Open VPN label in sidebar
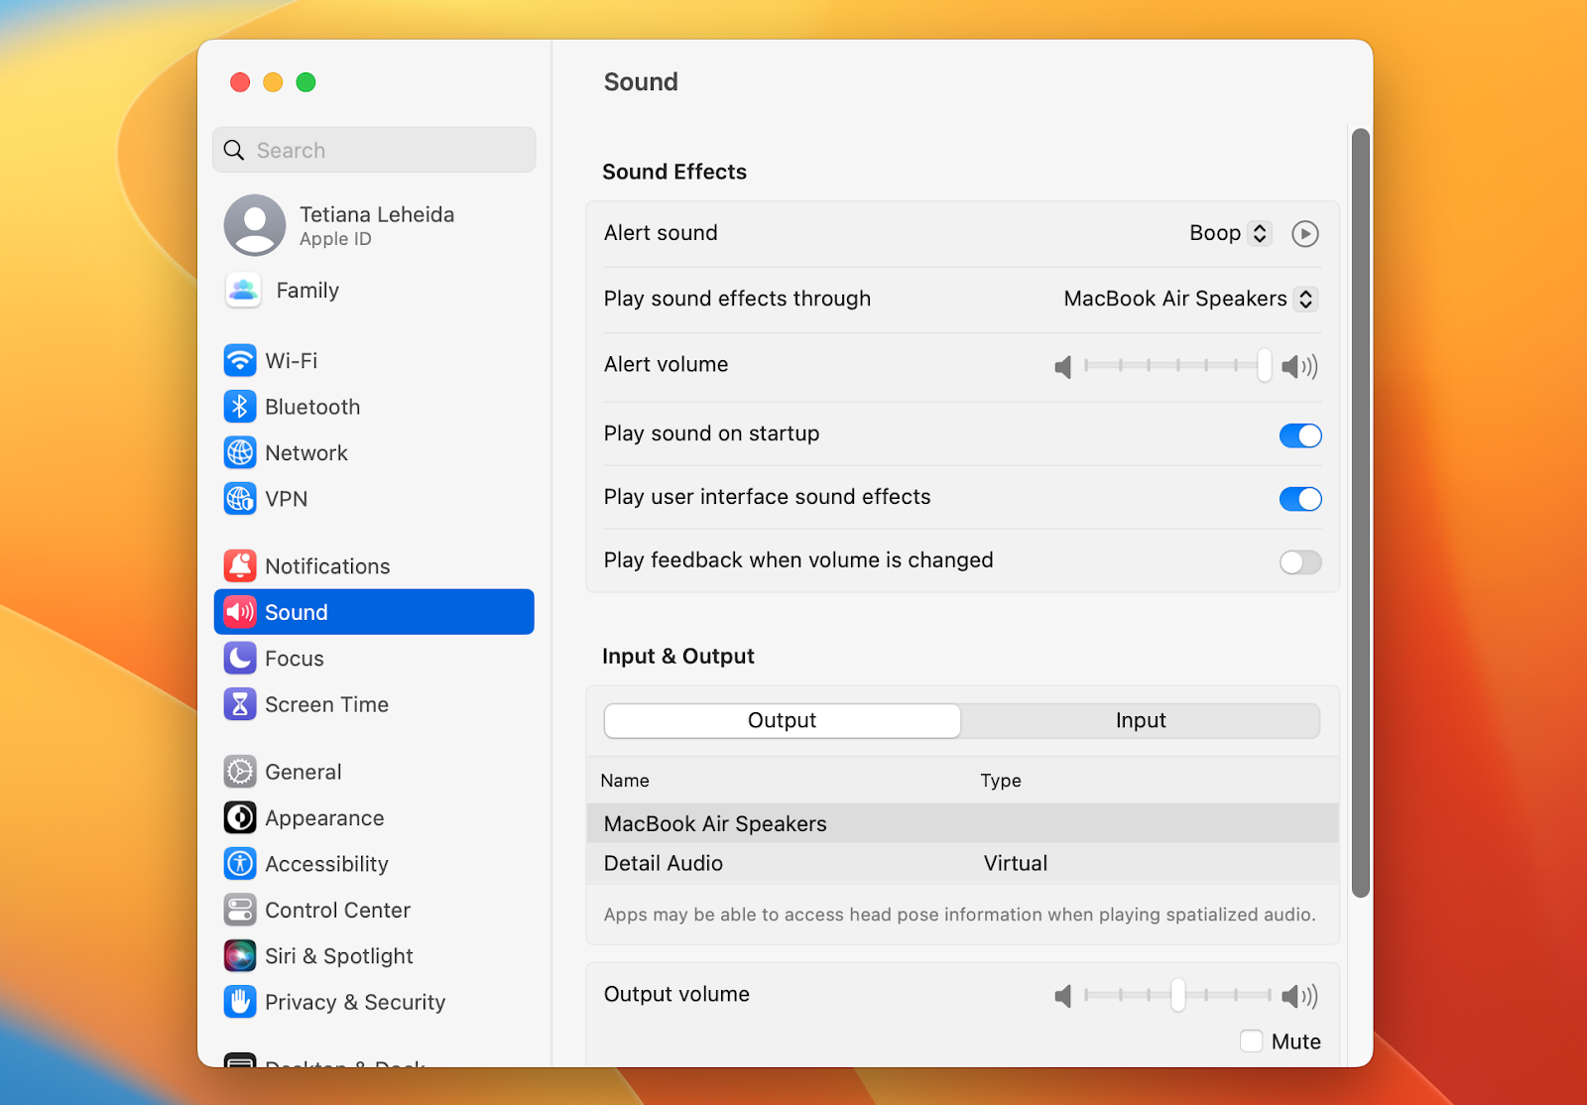Image resolution: width=1587 pixels, height=1105 pixels. (x=287, y=499)
